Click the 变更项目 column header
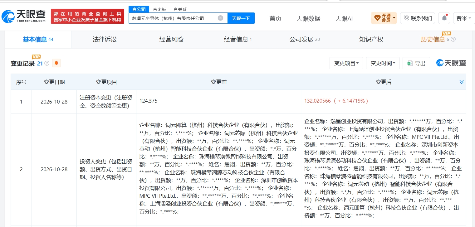The image size is (475, 227). click(106, 82)
